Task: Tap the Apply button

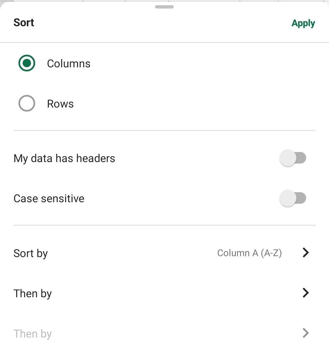Action: pyautogui.click(x=303, y=23)
